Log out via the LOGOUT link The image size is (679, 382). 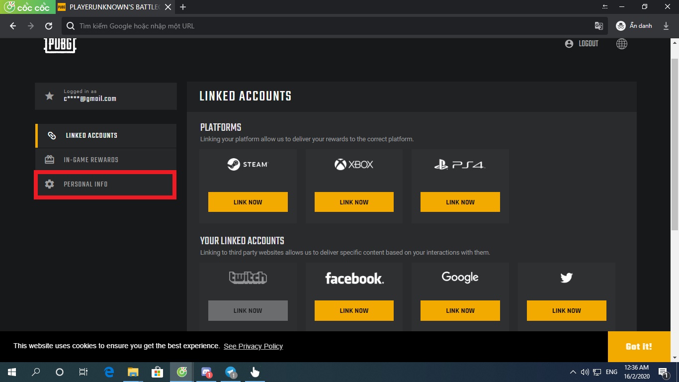tap(582, 44)
